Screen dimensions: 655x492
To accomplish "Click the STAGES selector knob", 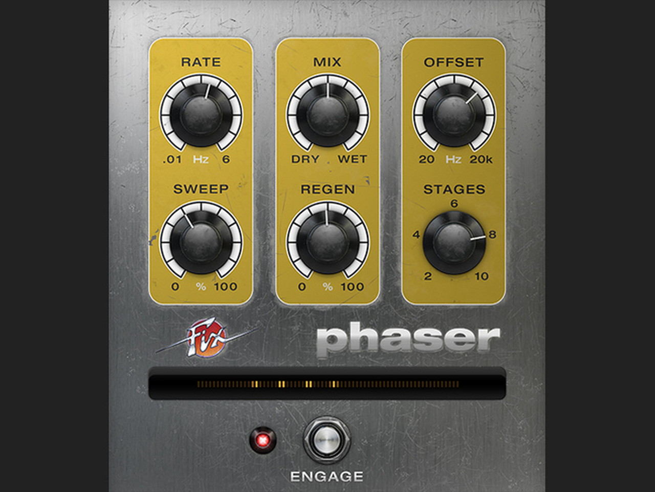I will point(454,243).
